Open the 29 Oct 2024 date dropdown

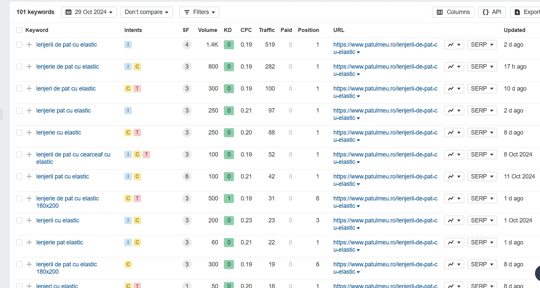click(89, 12)
